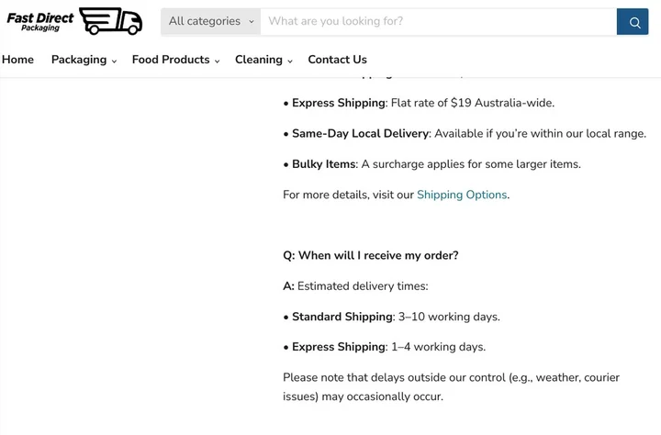
Task: Expand the chevron beside Packaging nav item
Action: coord(115,61)
